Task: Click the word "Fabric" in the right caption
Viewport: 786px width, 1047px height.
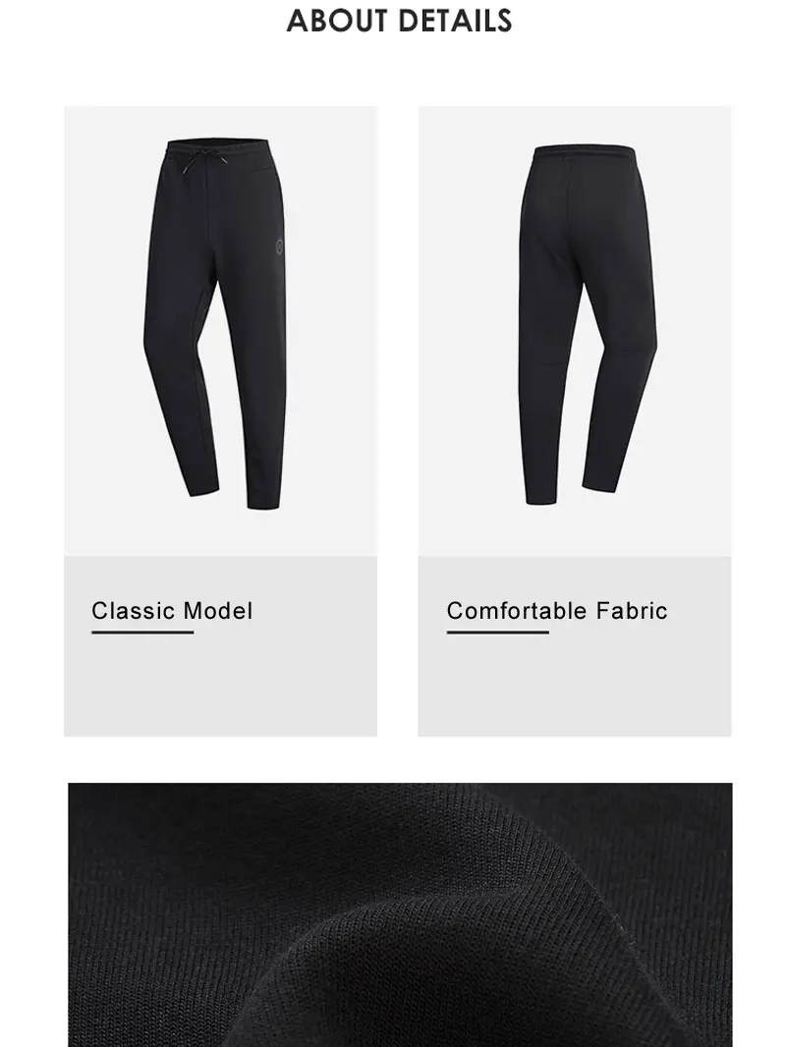Action: coord(632,610)
